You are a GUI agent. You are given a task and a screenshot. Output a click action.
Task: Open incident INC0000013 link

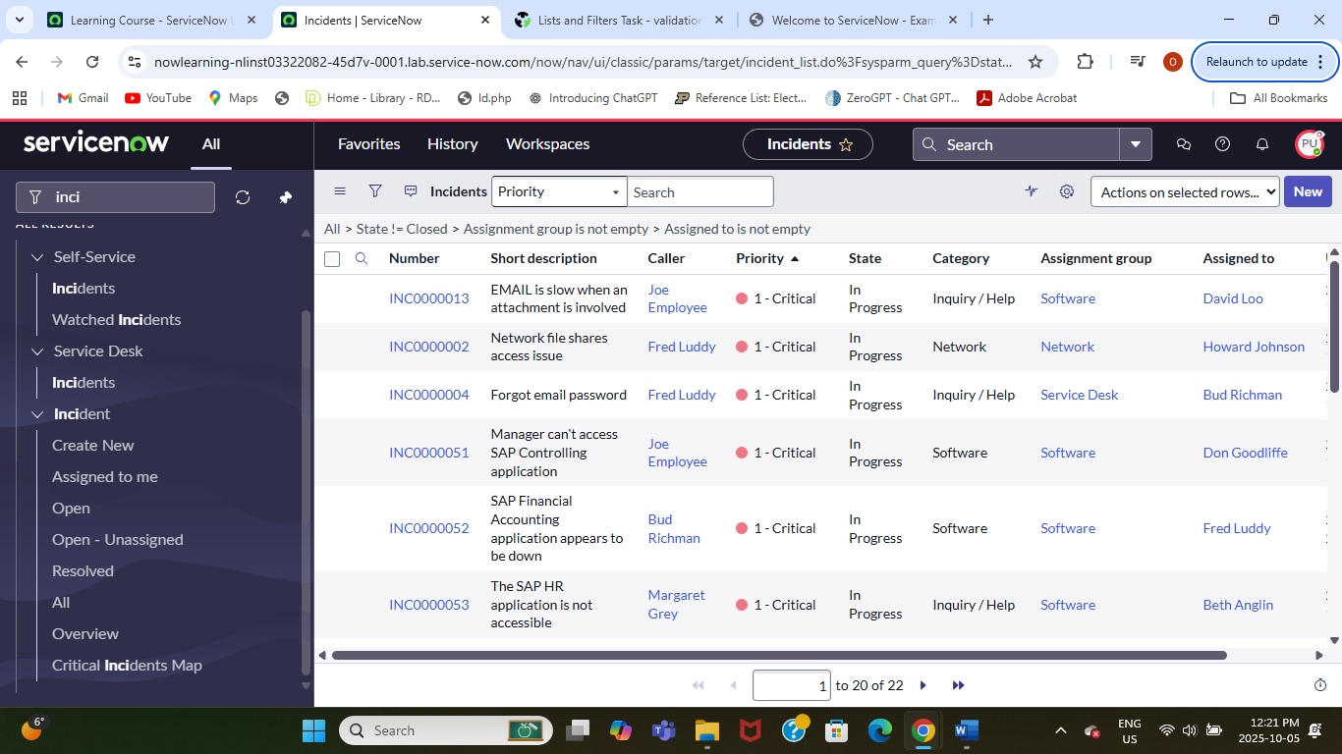coord(428,298)
